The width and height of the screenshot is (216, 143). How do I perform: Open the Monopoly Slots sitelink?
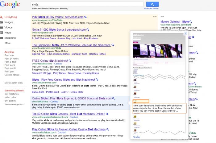[x=79, y=54]
